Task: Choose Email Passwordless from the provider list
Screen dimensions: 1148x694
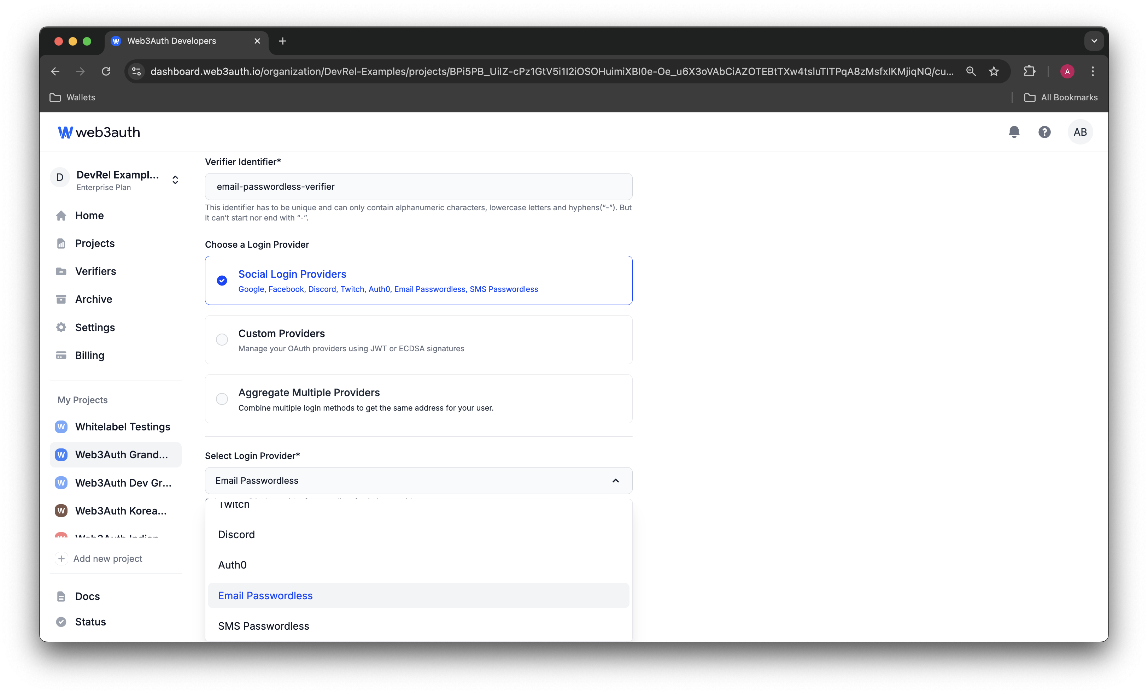Action: pyautogui.click(x=418, y=596)
